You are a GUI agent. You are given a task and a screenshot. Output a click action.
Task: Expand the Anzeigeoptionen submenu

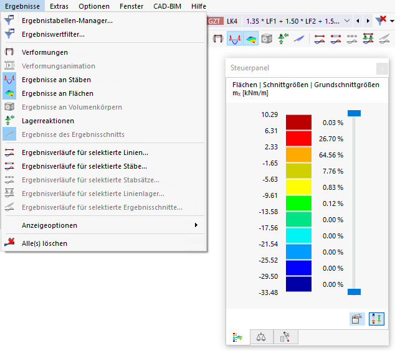(x=104, y=225)
